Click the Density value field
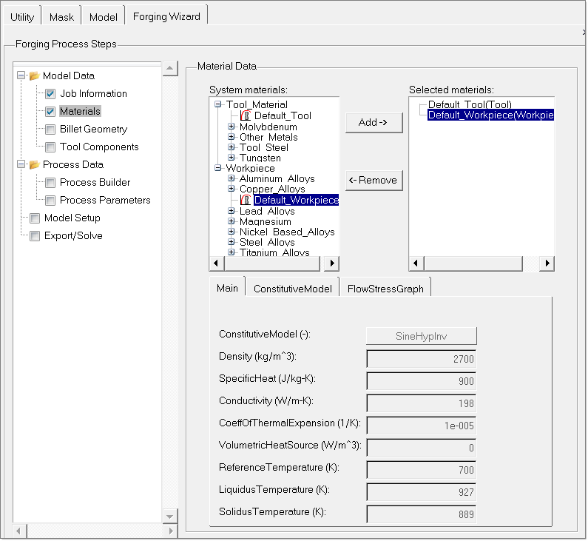Viewport: 588px width, 541px height. click(x=422, y=359)
